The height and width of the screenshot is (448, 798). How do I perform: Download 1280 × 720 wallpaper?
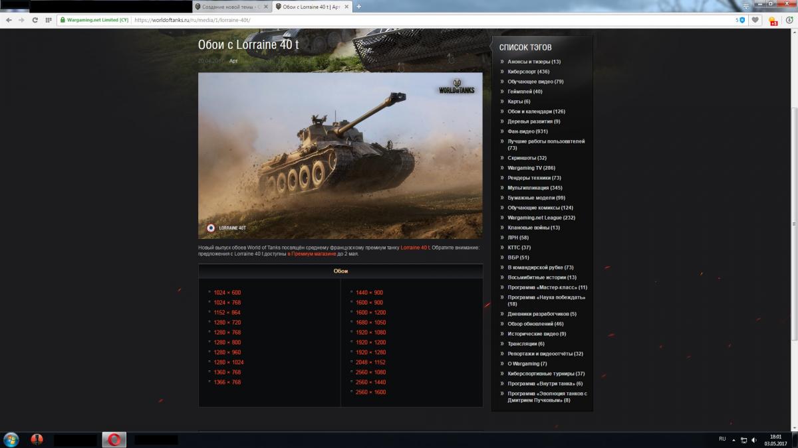(x=227, y=323)
